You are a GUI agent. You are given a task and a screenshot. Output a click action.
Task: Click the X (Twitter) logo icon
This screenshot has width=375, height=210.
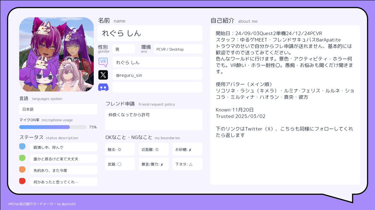(103, 75)
